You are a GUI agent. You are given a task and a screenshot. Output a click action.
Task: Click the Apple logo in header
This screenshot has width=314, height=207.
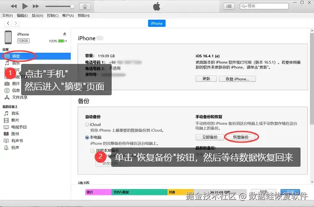(157, 6)
